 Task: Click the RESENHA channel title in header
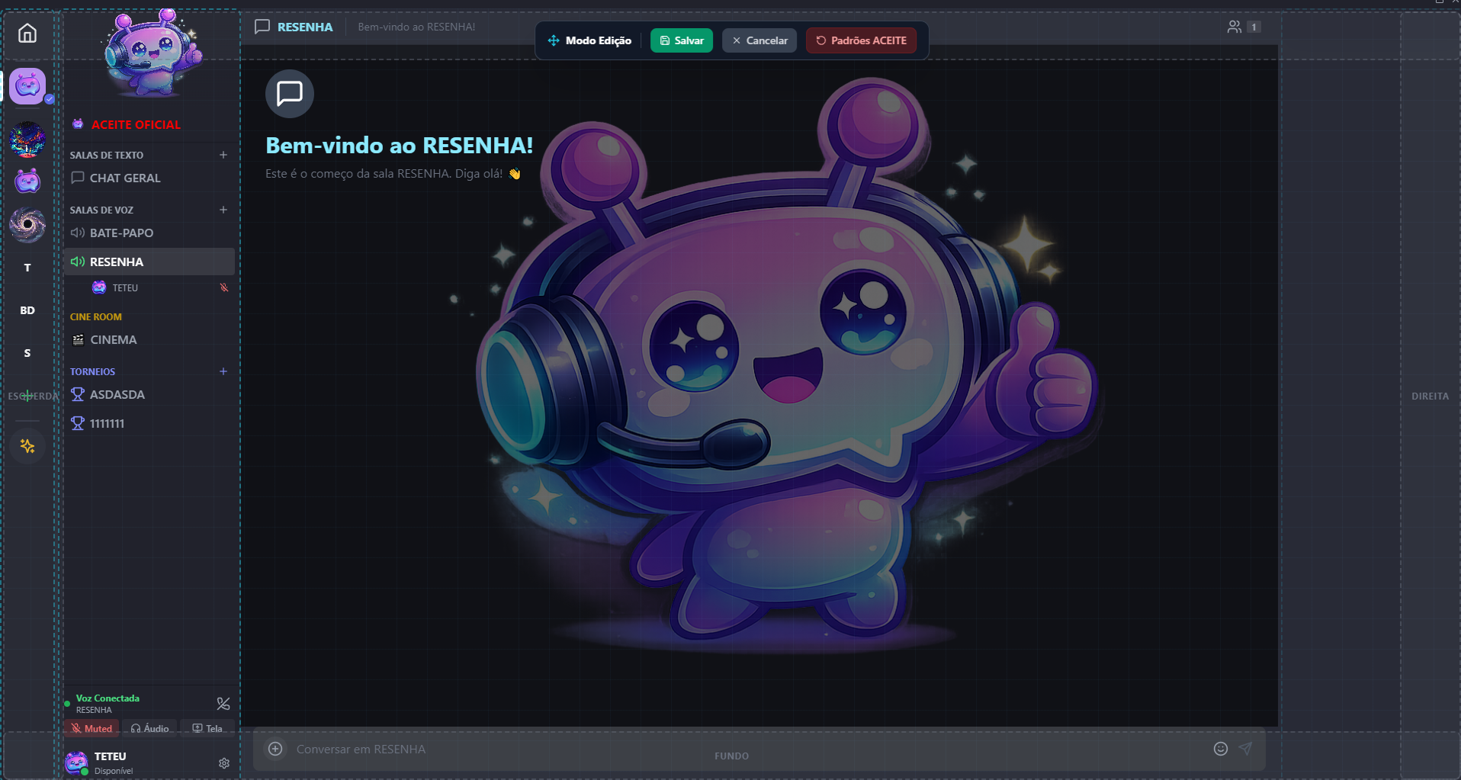click(x=305, y=27)
